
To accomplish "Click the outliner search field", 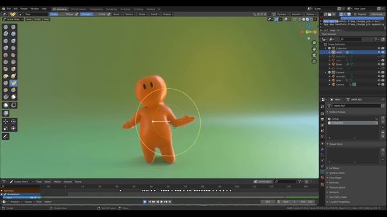I will 351,39.
